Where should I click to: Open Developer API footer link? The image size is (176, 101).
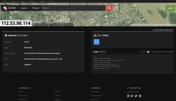pyautogui.click(x=23, y=99)
